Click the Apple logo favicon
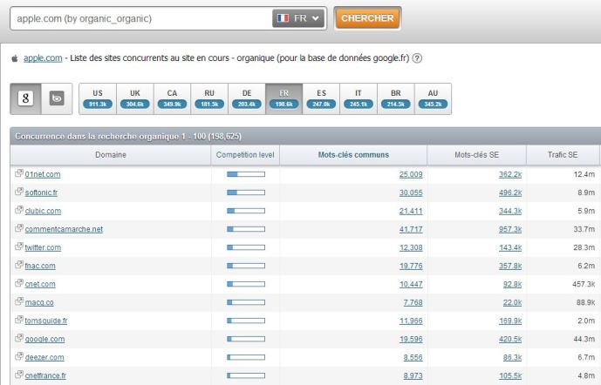The height and width of the screenshot is (385, 601). (x=15, y=58)
